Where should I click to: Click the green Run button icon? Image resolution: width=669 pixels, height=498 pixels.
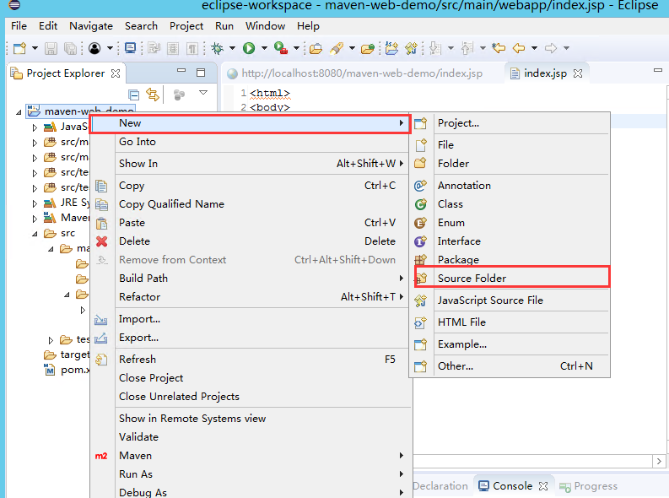(249, 48)
